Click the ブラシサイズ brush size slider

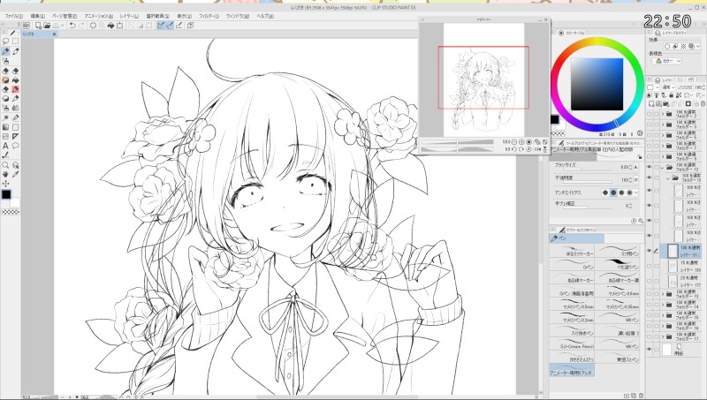[586, 170]
